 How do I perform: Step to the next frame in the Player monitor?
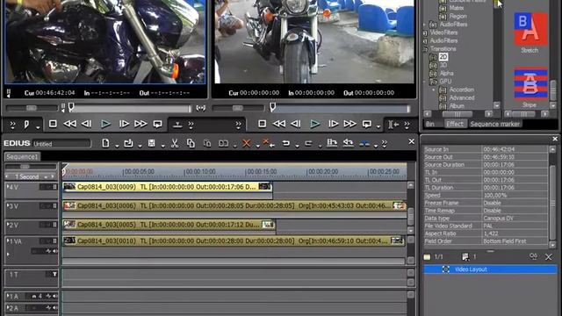click(x=124, y=124)
